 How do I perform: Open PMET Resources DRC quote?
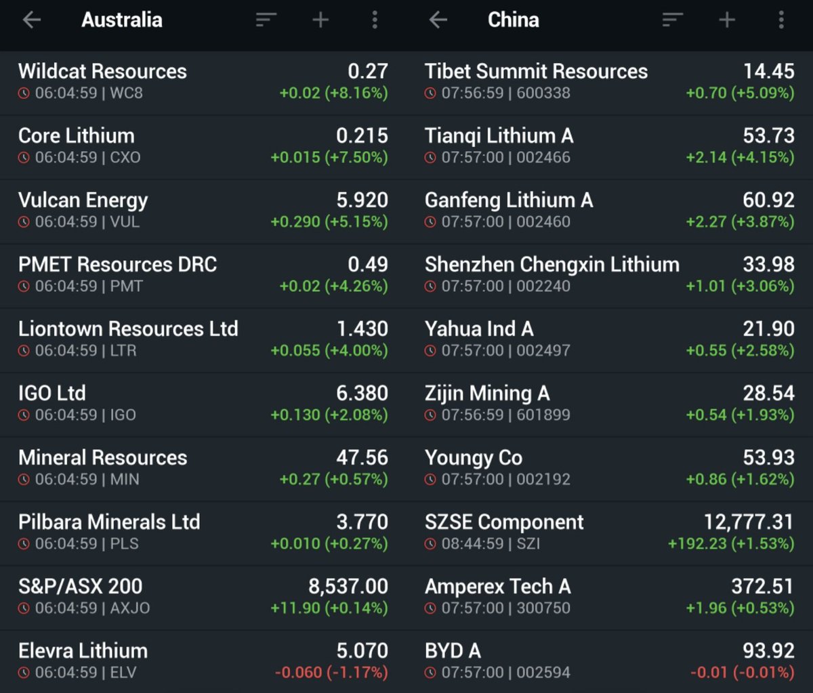[203, 276]
